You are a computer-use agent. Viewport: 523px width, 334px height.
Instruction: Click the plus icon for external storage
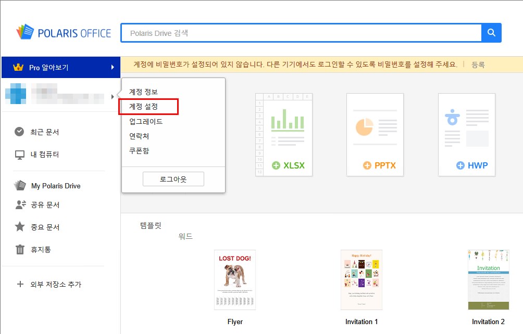(20, 284)
